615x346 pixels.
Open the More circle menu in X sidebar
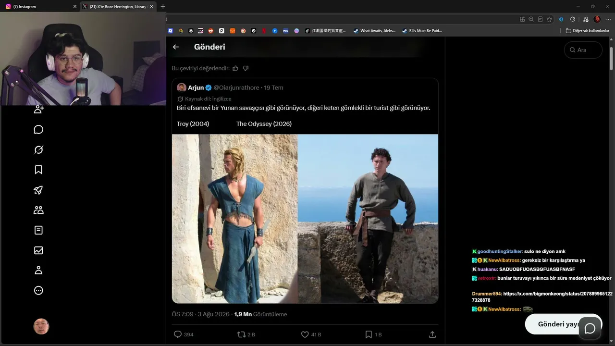point(39,290)
